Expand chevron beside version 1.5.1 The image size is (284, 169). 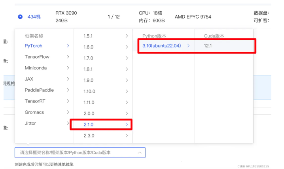[127, 36]
